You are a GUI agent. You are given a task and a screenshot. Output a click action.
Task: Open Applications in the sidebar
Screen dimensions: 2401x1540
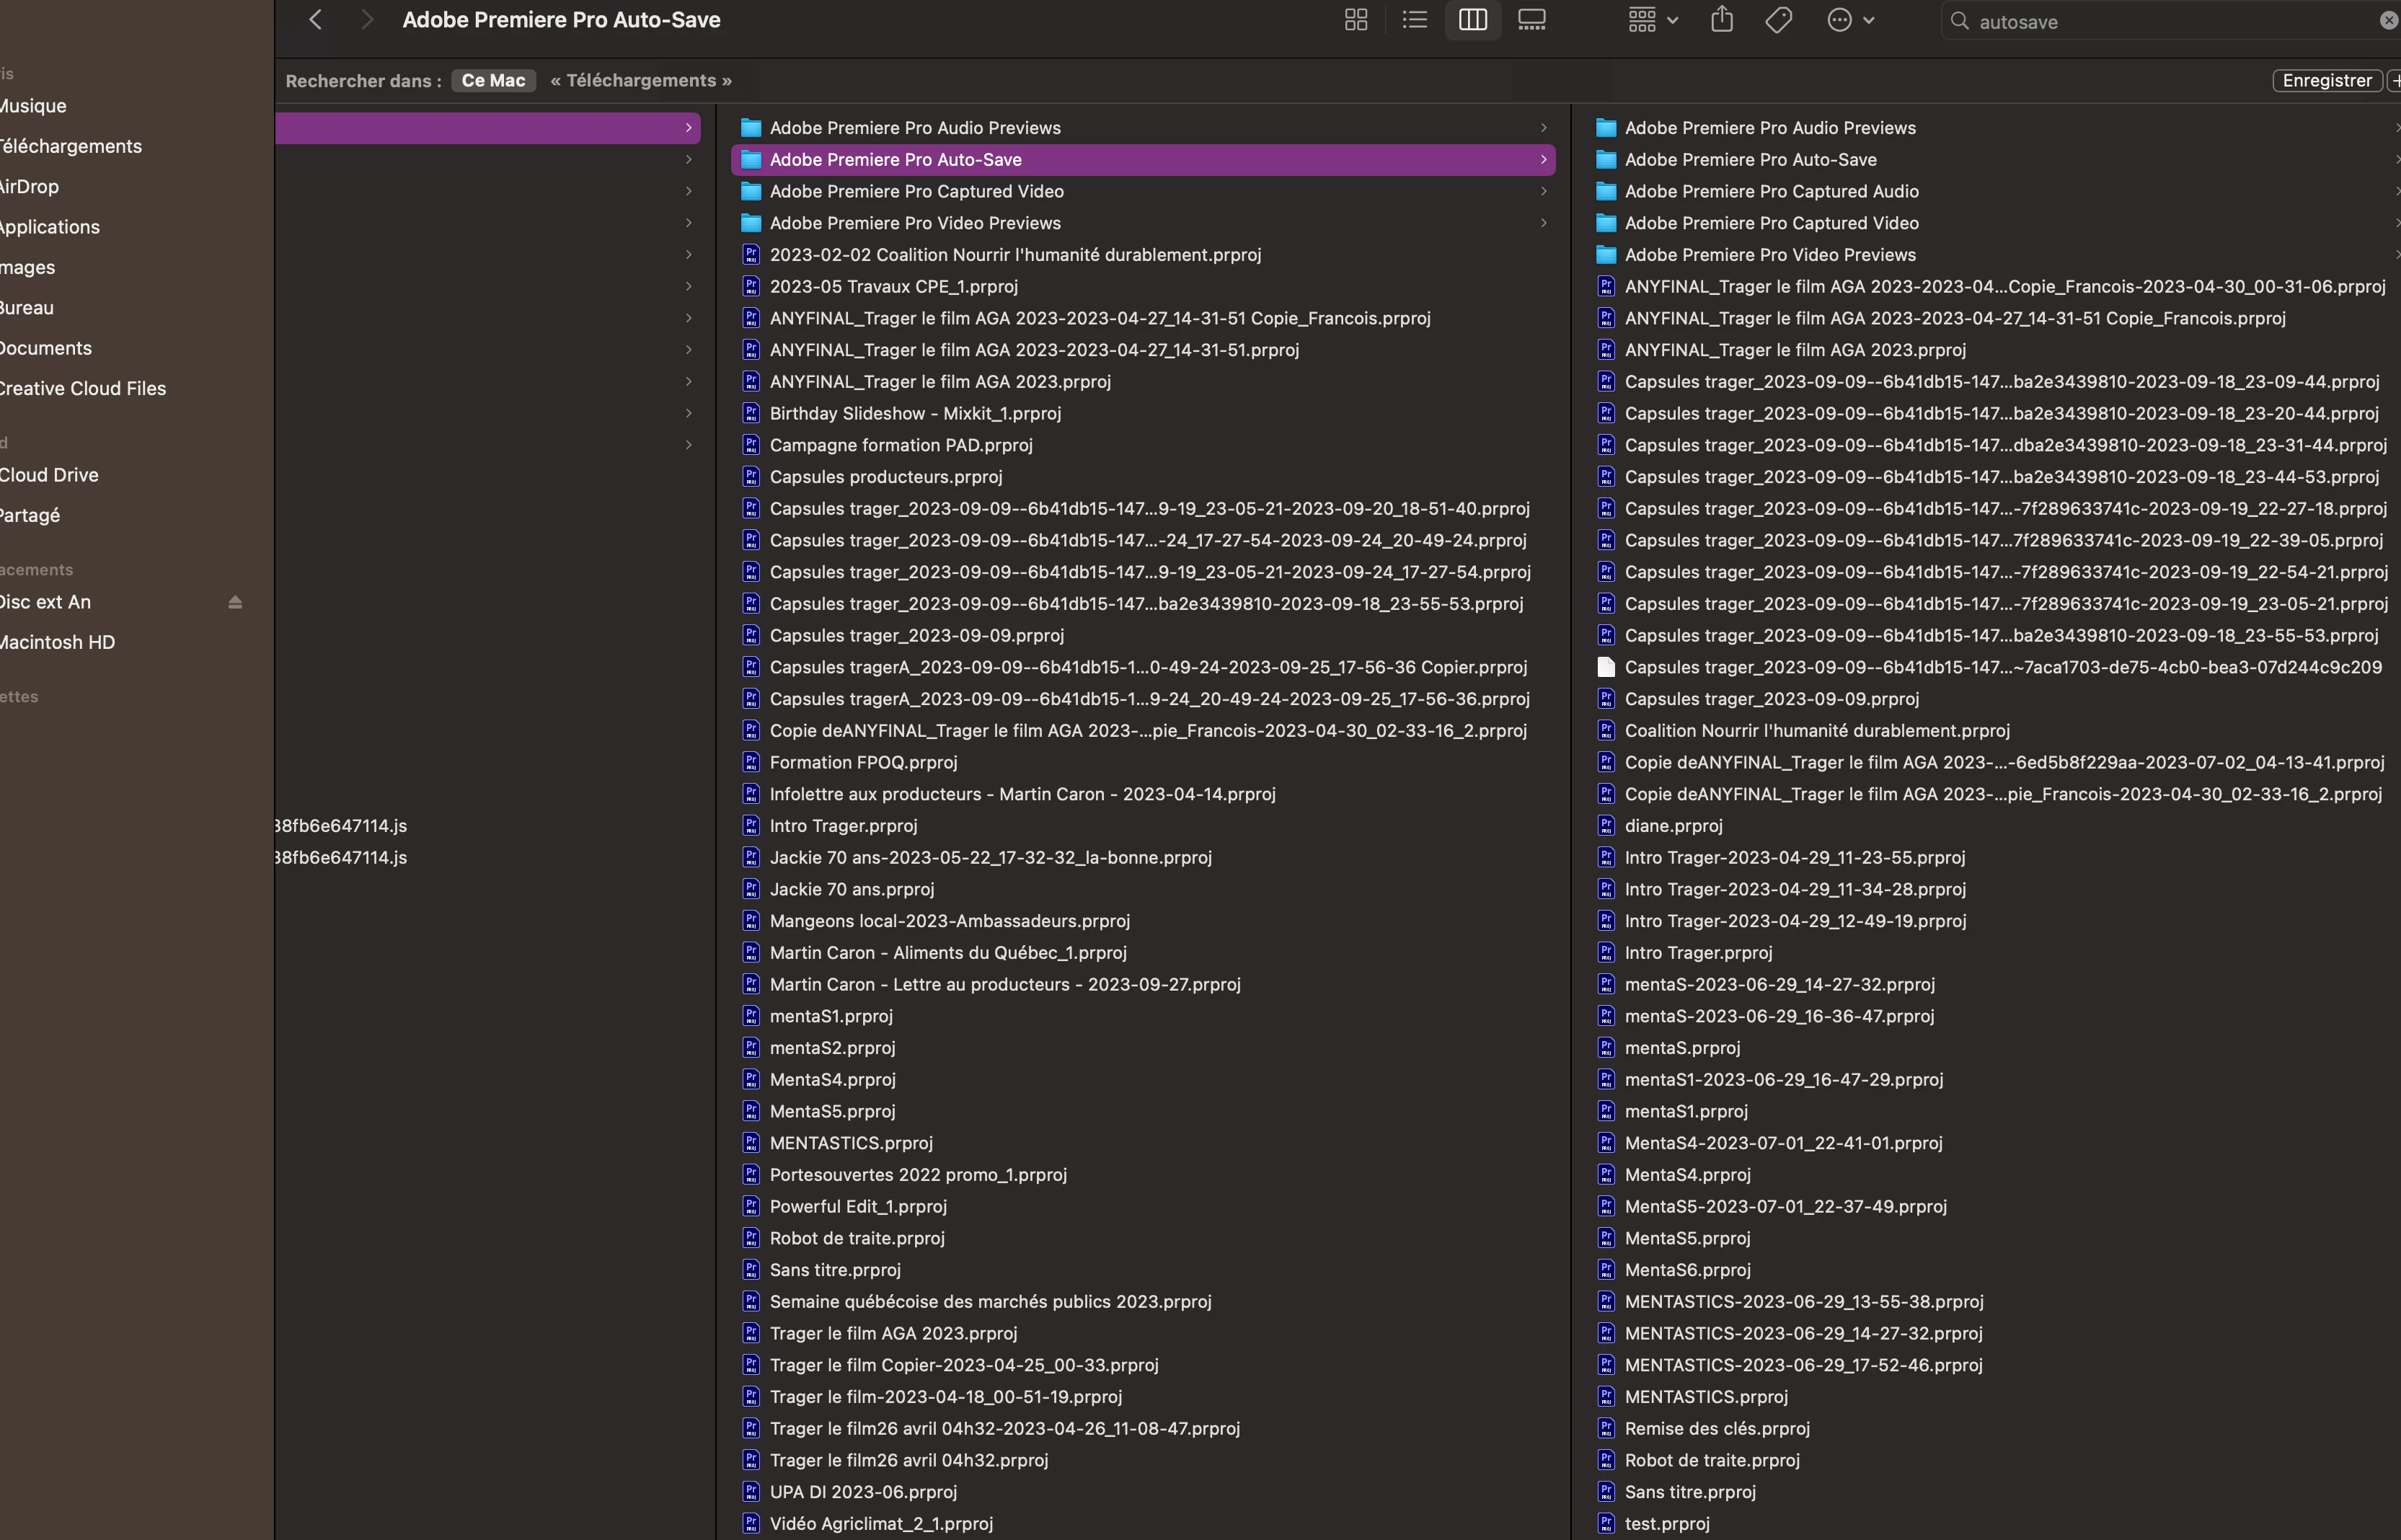(50, 227)
